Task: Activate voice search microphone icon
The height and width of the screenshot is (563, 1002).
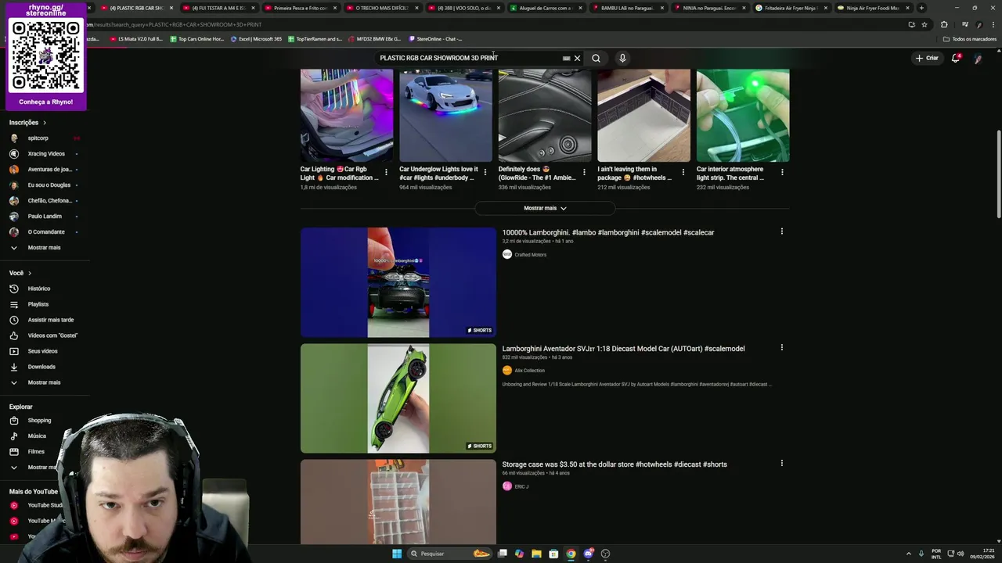Action: pos(622,58)
